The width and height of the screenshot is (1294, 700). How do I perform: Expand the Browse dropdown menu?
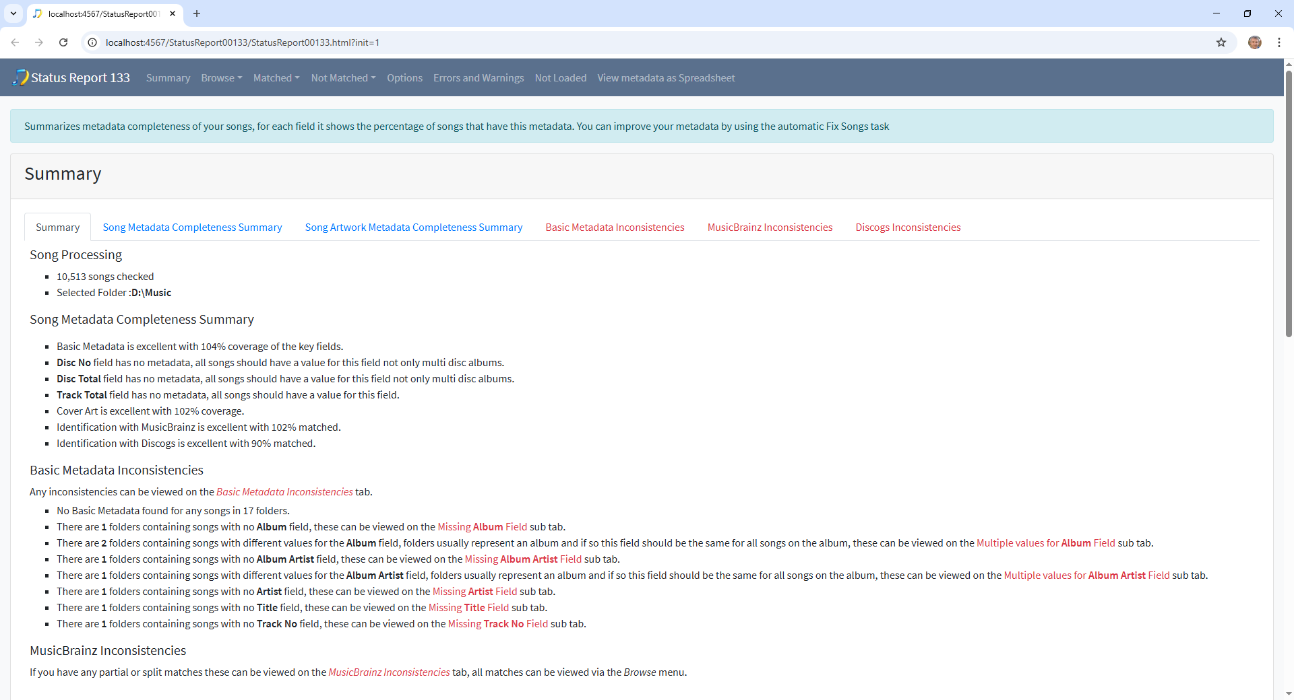[221, 78]
